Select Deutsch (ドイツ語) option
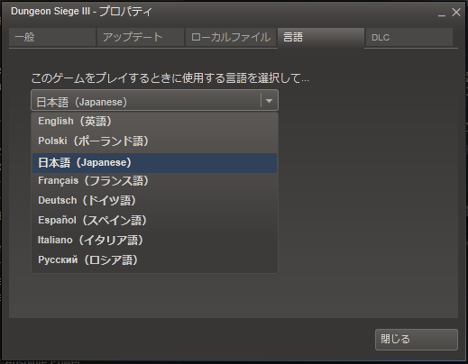Image resolution: width=468 pixels, height=364 pixels. [x=154, y=201]
